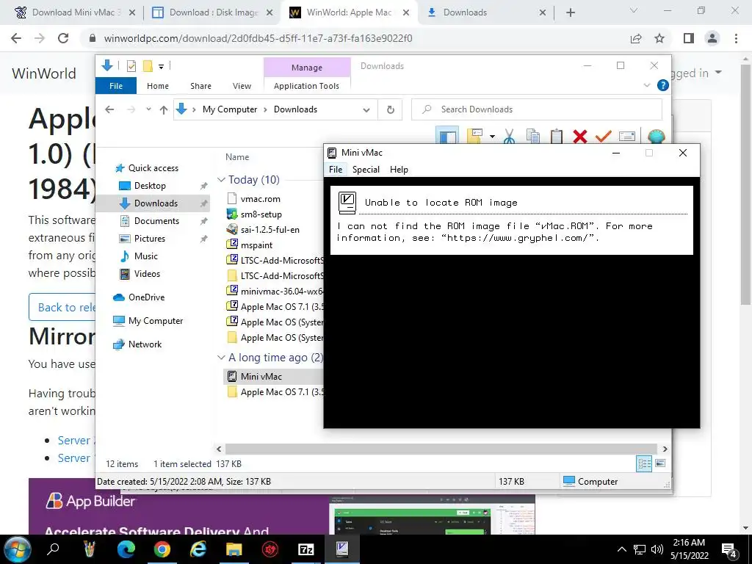Click the horizontal scrollbar in the file list

click(441, 449)
